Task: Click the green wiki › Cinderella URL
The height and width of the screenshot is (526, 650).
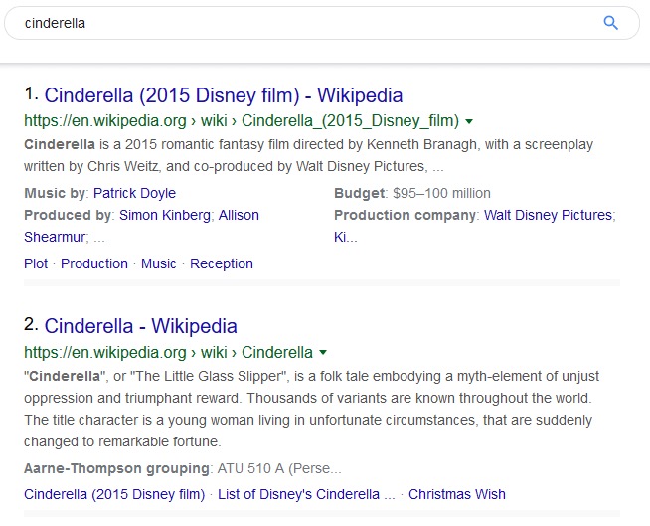Action: coord(168,353)
